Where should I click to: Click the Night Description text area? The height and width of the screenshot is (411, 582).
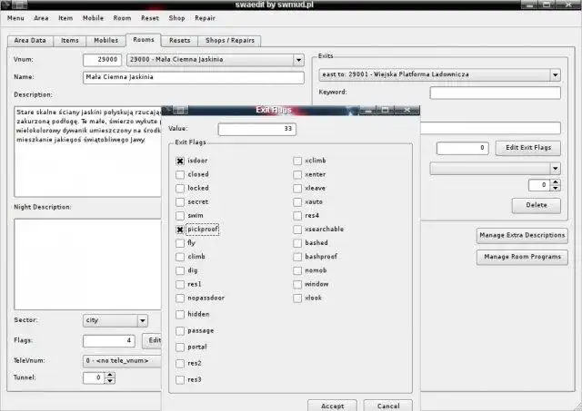click(x=87, y=264)
